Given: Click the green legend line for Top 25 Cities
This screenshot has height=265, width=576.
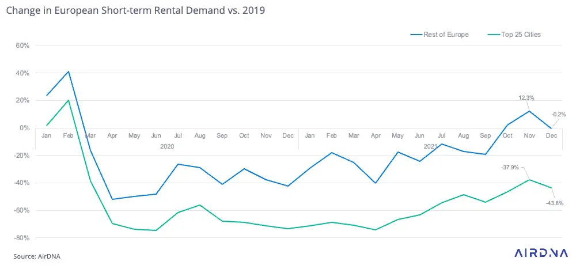Looking at the screenshot, I should [494, 35].
